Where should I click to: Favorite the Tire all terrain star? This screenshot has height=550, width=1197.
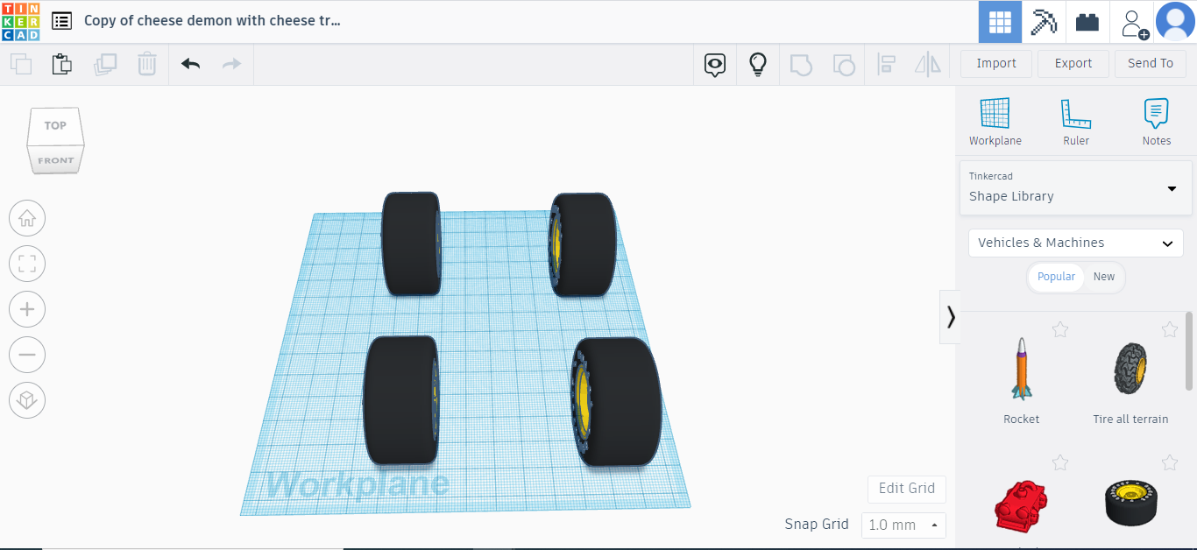click(x=1170, y=329)
